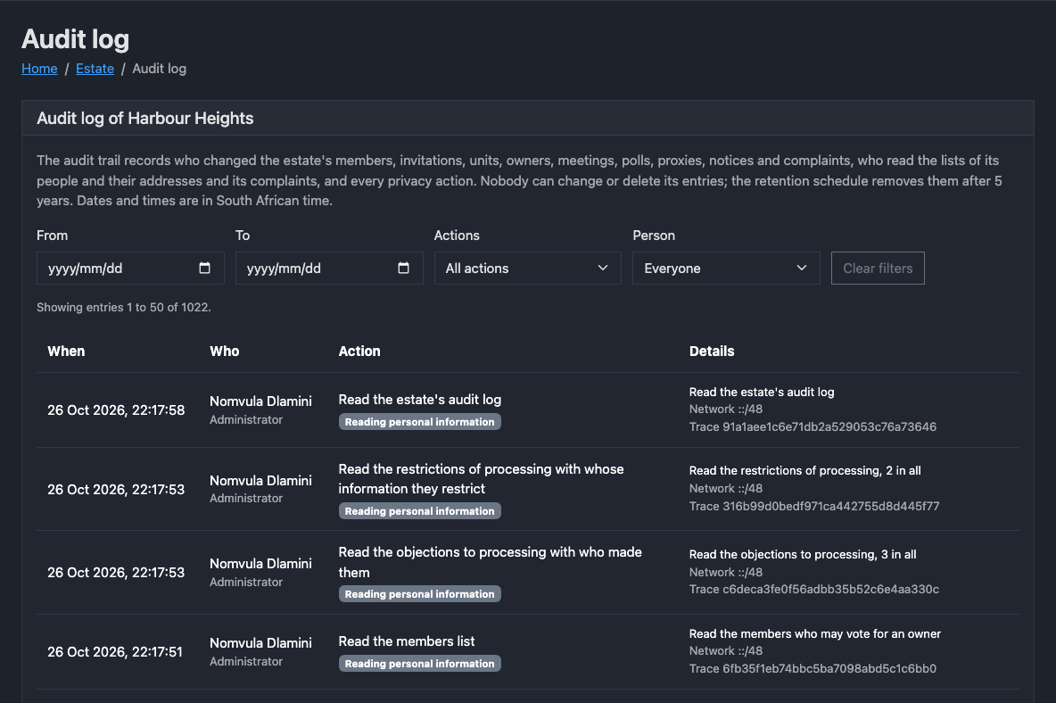Go to the Home breadcrumb link
This screenshot has width=1056, height=703.
(x=39, y=69)
